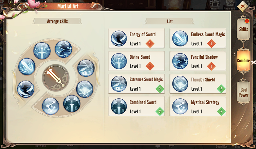Tap Endless Sword Magic wheel slot
The image size is (256, 149).
coord(27,67)
